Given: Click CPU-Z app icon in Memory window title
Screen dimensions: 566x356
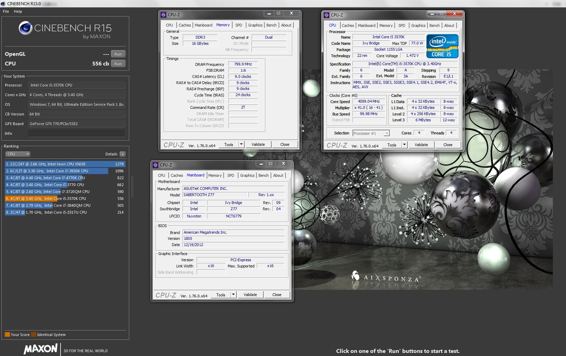Looking at the screenshot, I should (163, 15).
